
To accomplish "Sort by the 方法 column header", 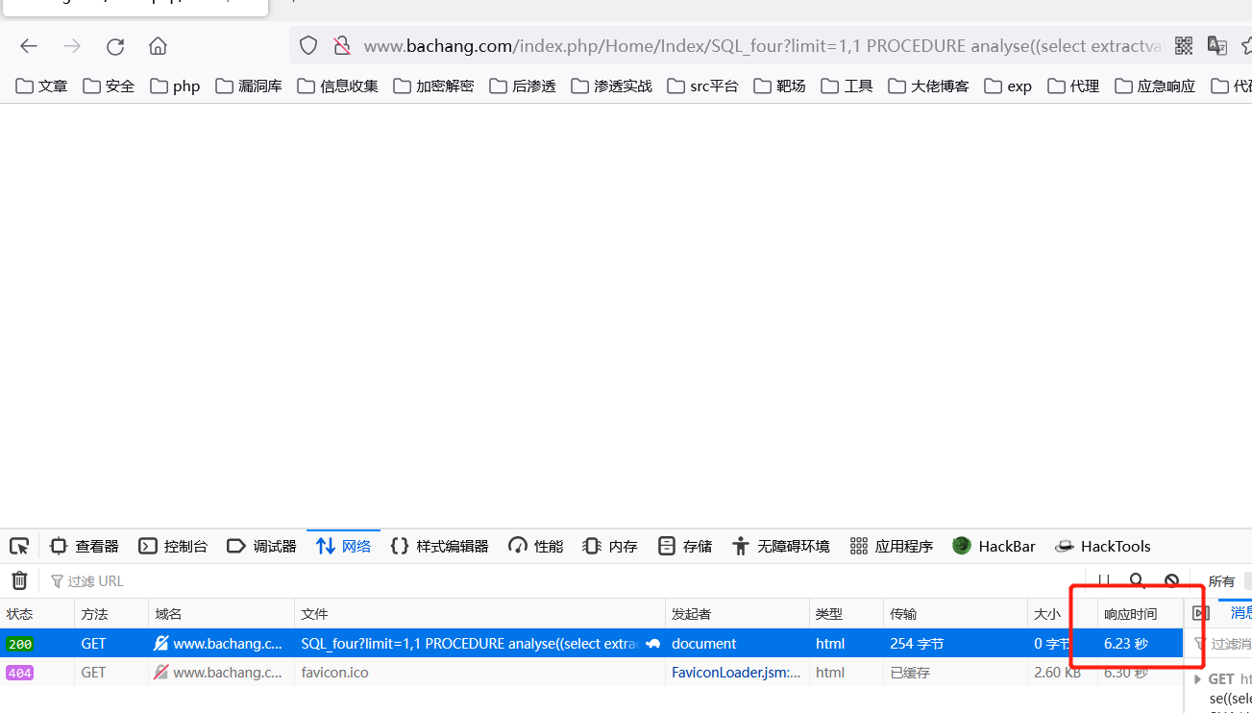I will [111, 614].
